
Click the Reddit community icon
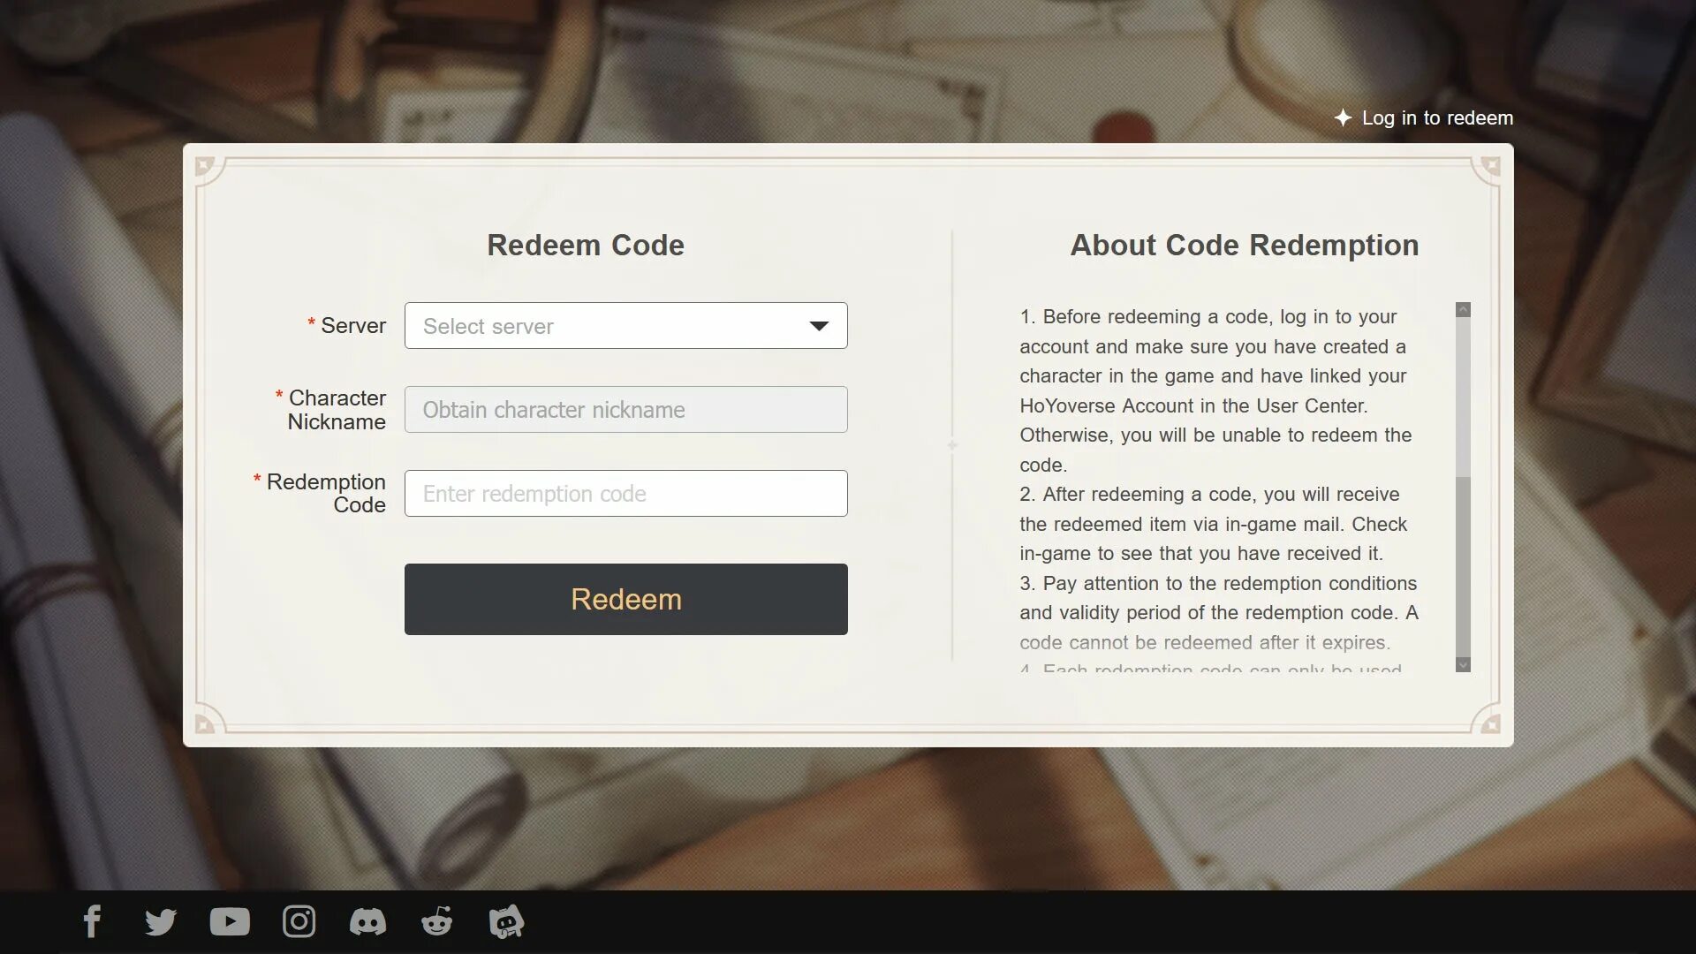[437, 921]
